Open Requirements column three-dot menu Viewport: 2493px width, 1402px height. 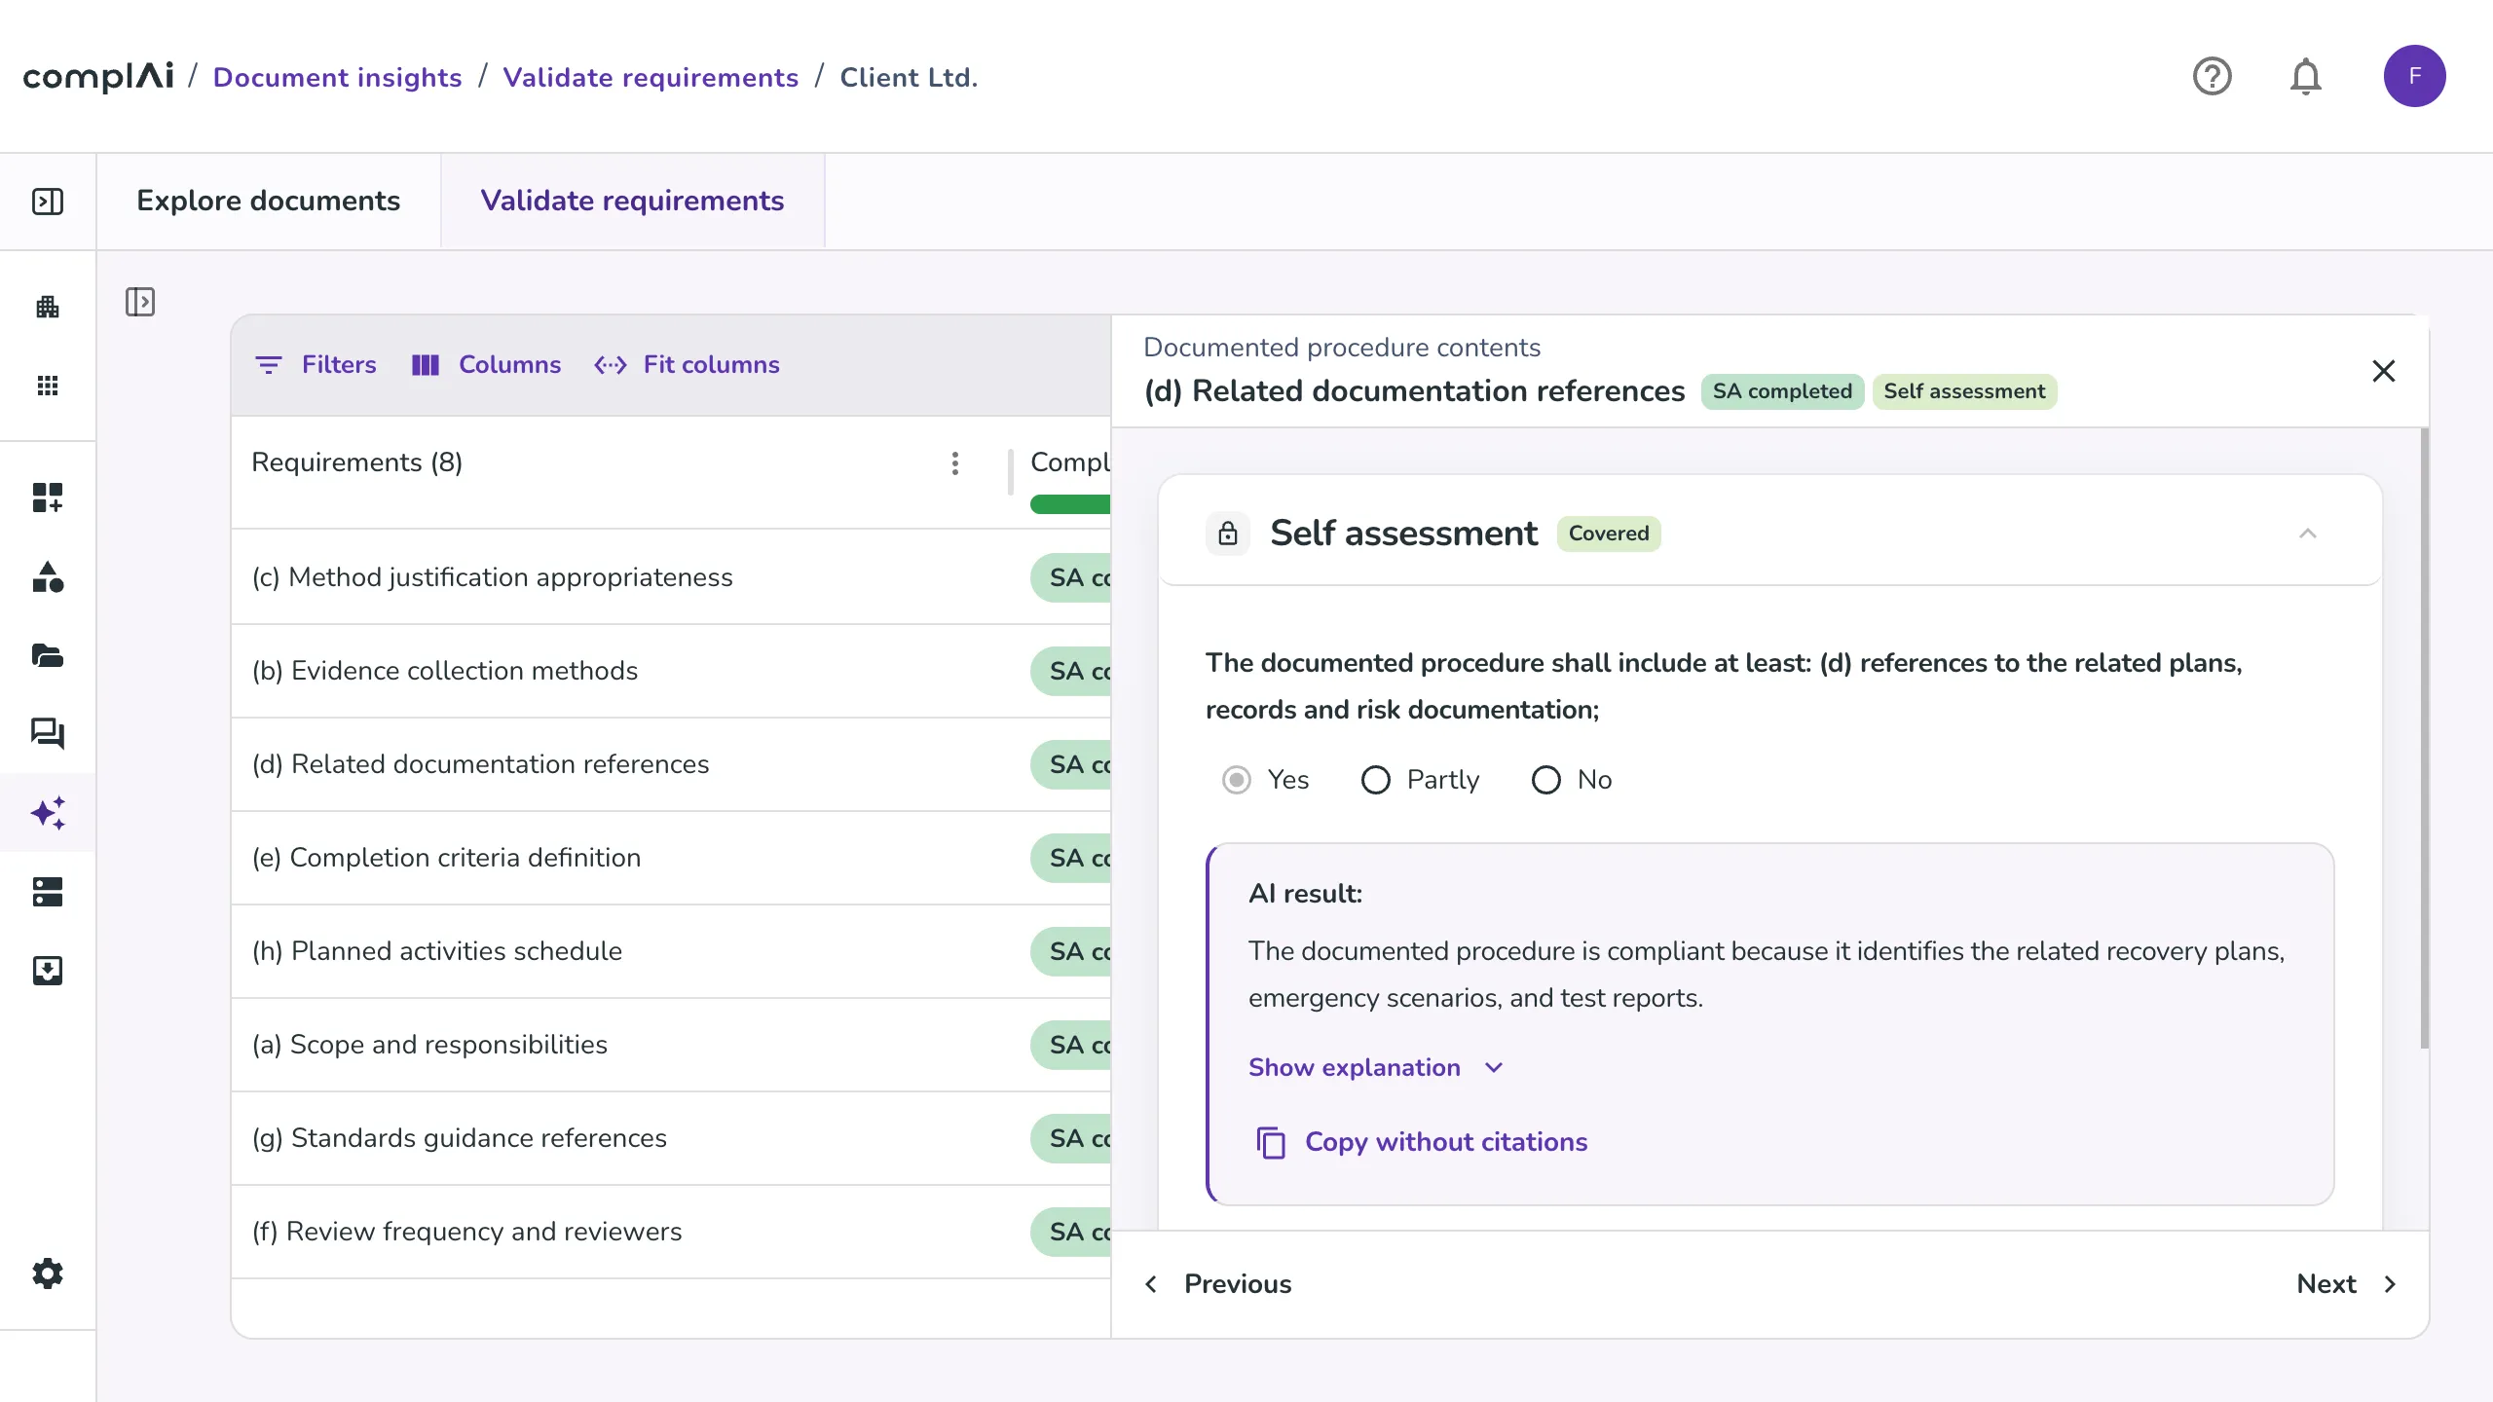[955, 463]
